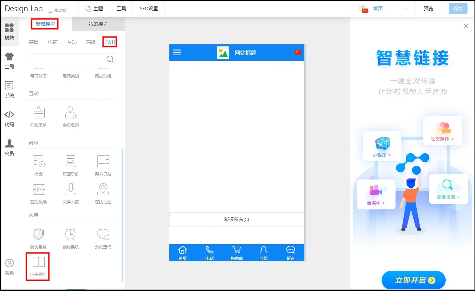
Task: Click the module list vertical scrollbar
Action: 123,215
